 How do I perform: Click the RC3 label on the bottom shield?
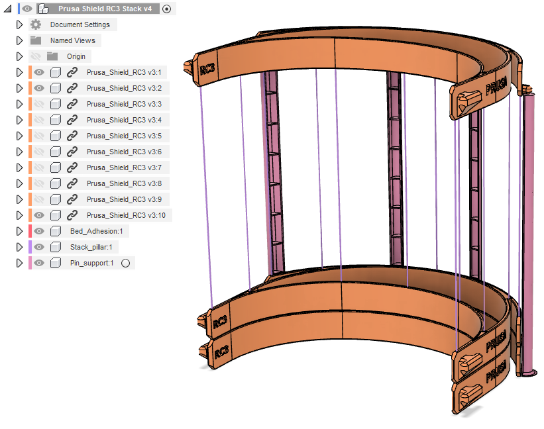click(221, 352)
